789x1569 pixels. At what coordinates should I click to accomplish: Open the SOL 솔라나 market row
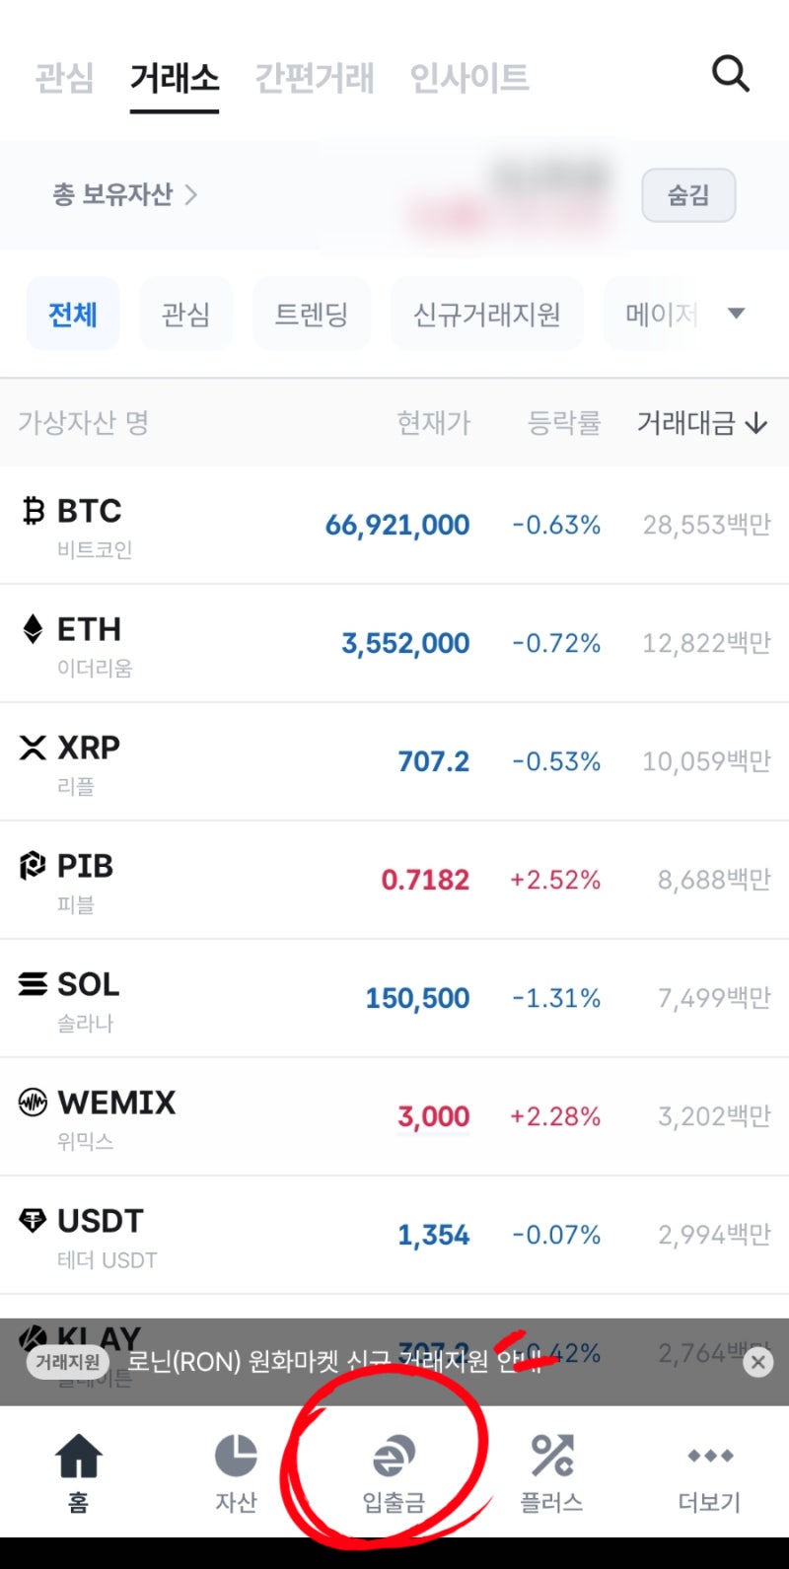[x=394, y=998]
